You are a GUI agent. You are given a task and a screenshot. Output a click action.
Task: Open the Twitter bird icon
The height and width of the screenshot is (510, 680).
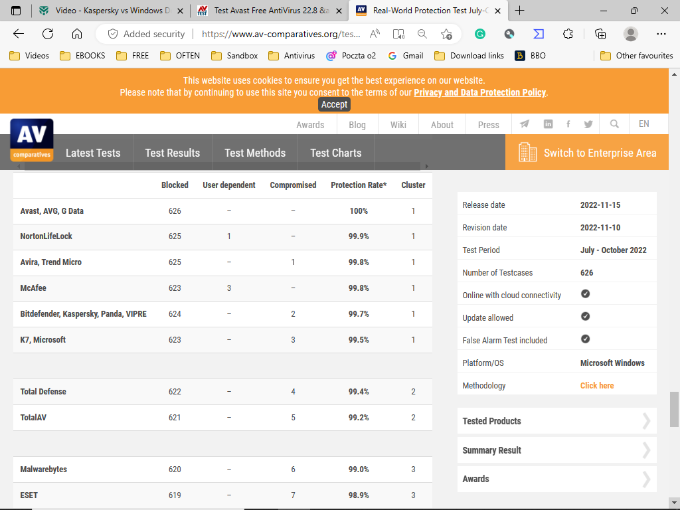pos(588,124)
